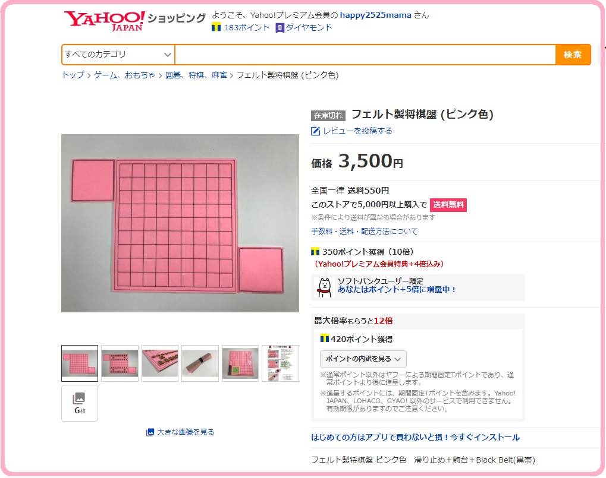606x478 pixels.
Task: Open the すべてのカテゴリ category dropdown
Action: coord(118,55)
